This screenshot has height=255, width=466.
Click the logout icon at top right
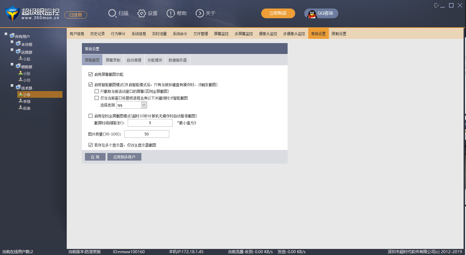pyautogui.click(x=437, y=5)
